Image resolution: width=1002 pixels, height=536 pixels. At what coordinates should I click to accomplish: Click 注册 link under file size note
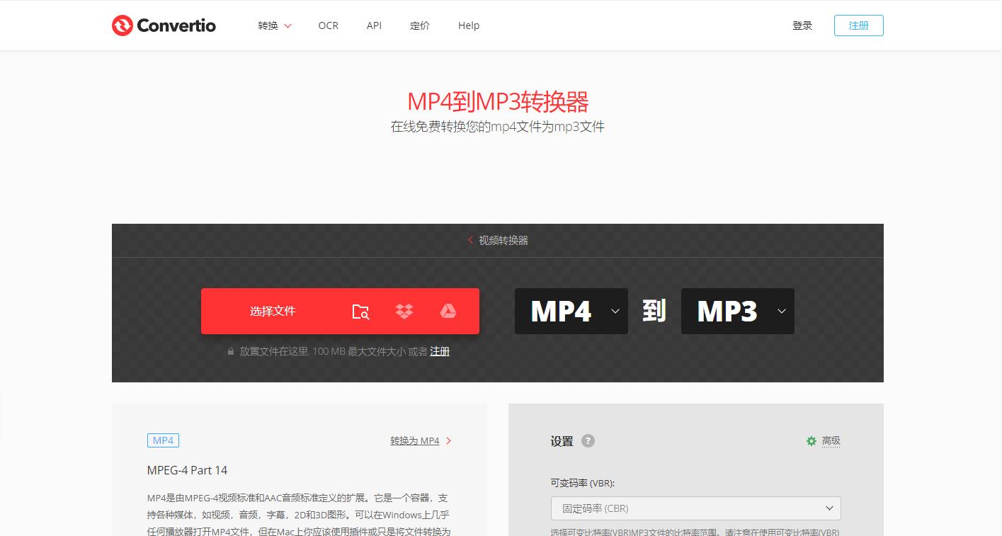coord(440,351)
